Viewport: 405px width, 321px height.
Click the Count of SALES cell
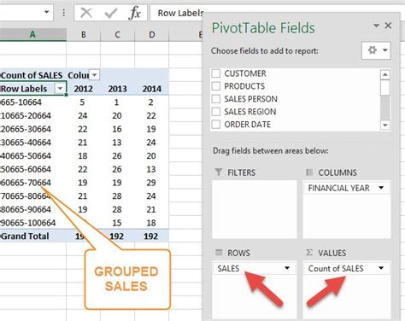(x=32, y=75)
